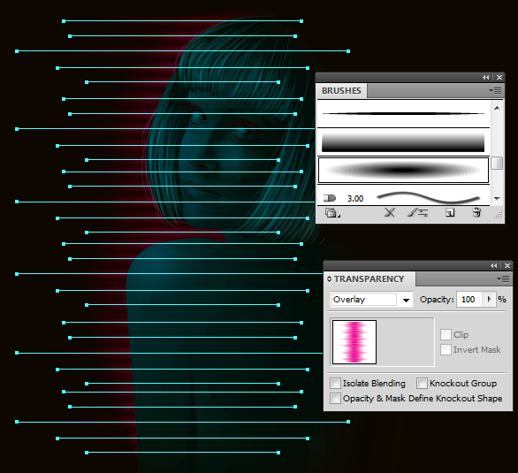Click the Remove Brush Stroke icon
This screenshot has height=473, width=518.
pos(390,213)
